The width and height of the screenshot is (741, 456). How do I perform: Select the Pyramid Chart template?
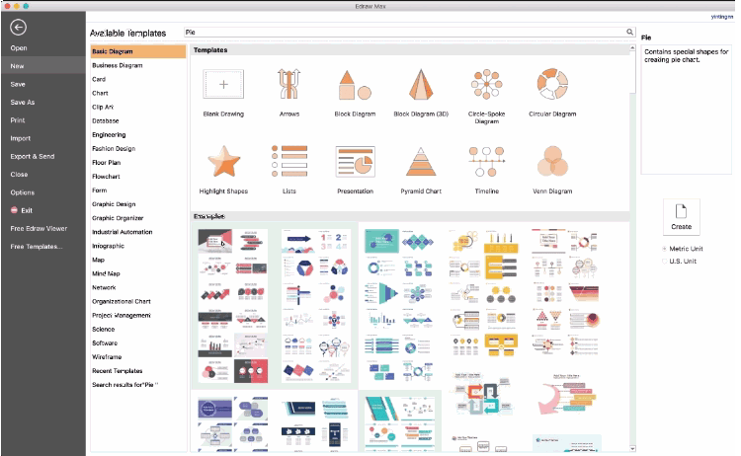[421, 162]
